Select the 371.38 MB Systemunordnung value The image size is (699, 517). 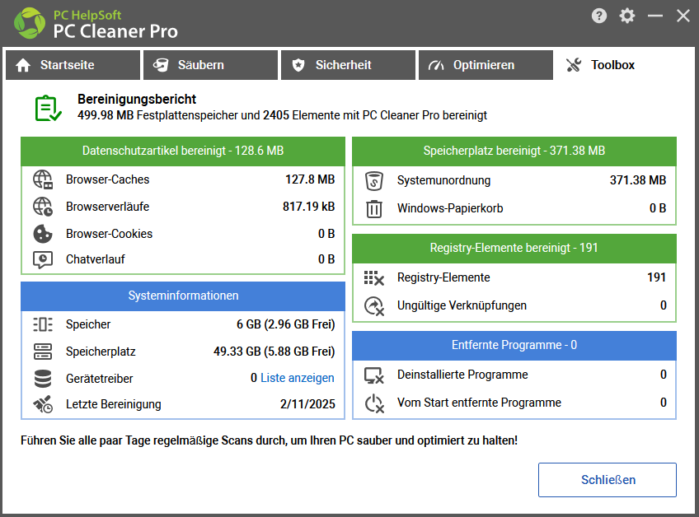coord(638,180)
